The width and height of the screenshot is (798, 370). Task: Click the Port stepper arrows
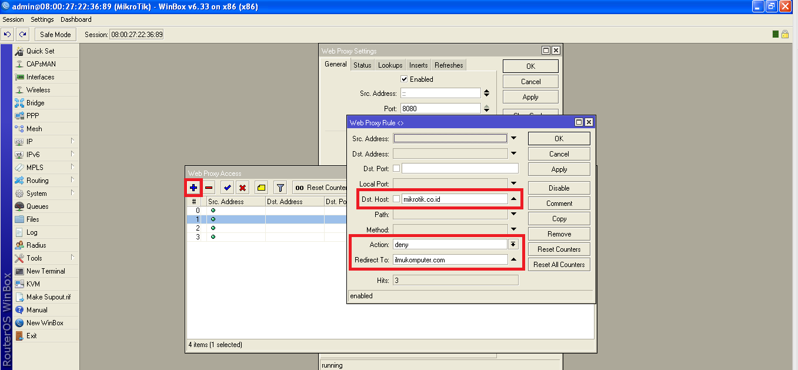coord(486,108)
